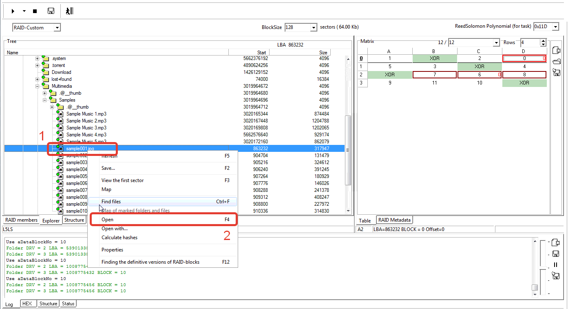
Task: Switch to the Table tab under Matrix
Action: pos(365,220)
